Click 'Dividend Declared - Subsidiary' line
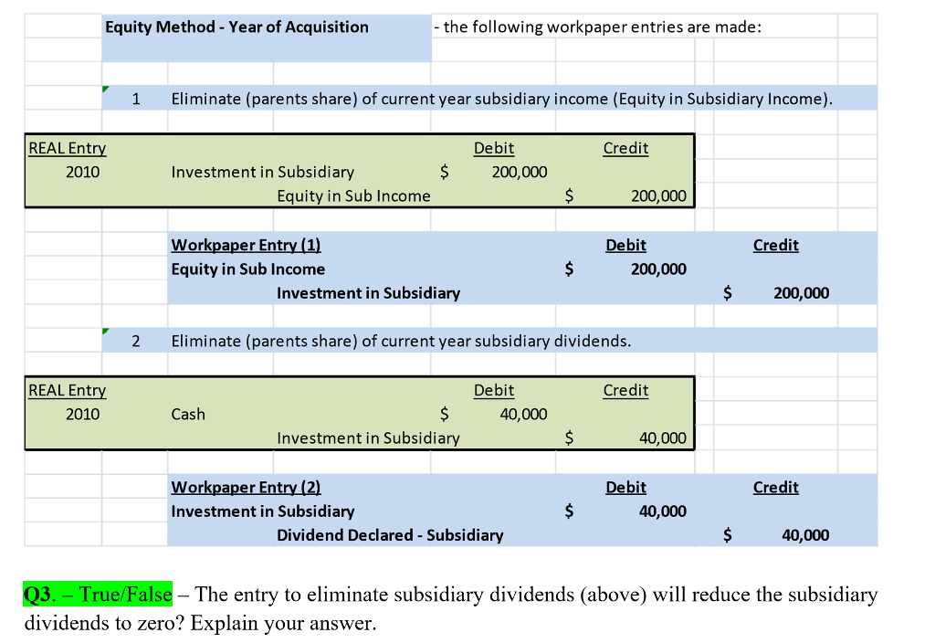 390,535
